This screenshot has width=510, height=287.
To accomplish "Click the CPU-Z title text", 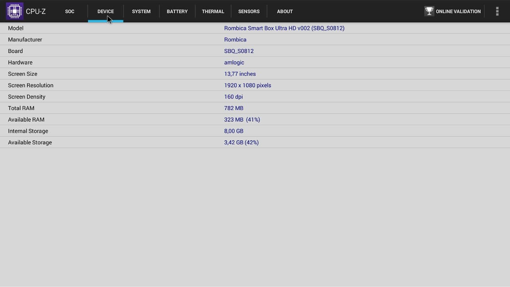I will [x=36, y=12].
